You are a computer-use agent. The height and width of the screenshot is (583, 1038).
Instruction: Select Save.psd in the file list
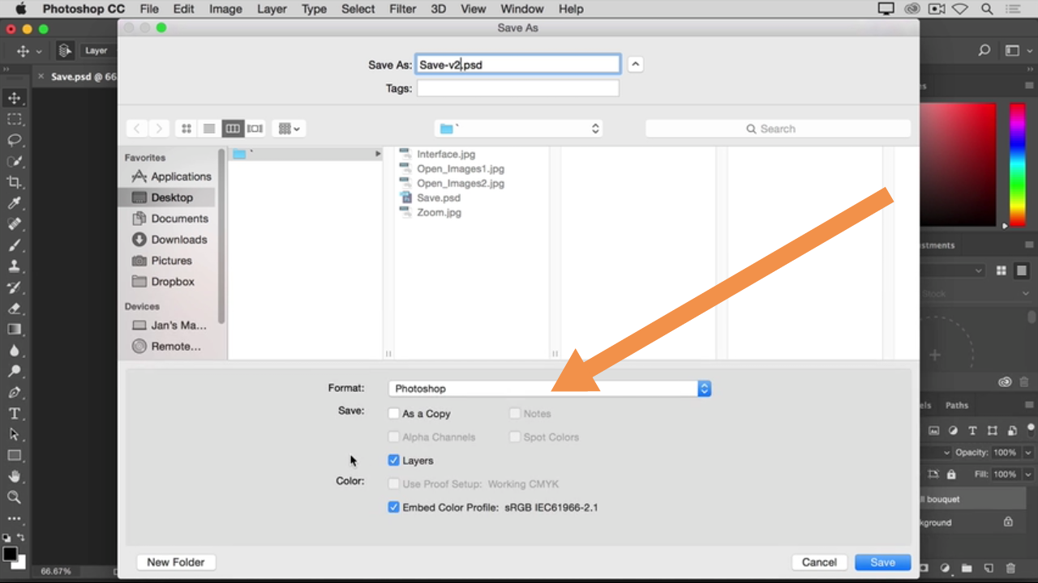[438, 198]
